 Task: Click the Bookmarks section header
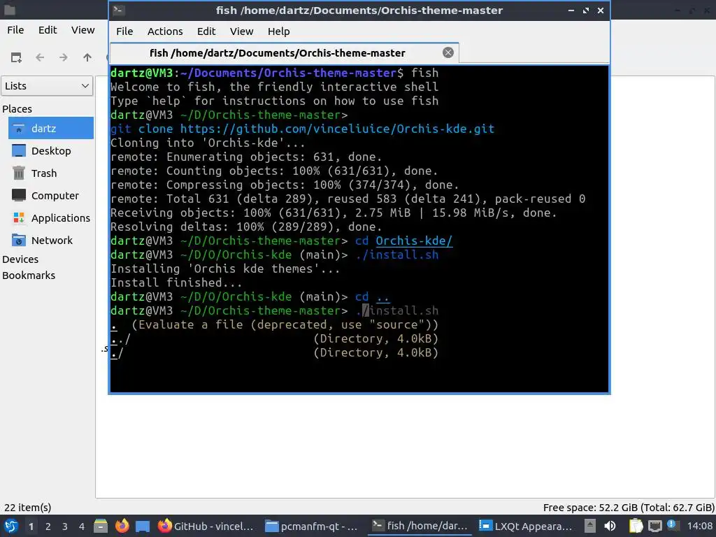tap(29, 275)
